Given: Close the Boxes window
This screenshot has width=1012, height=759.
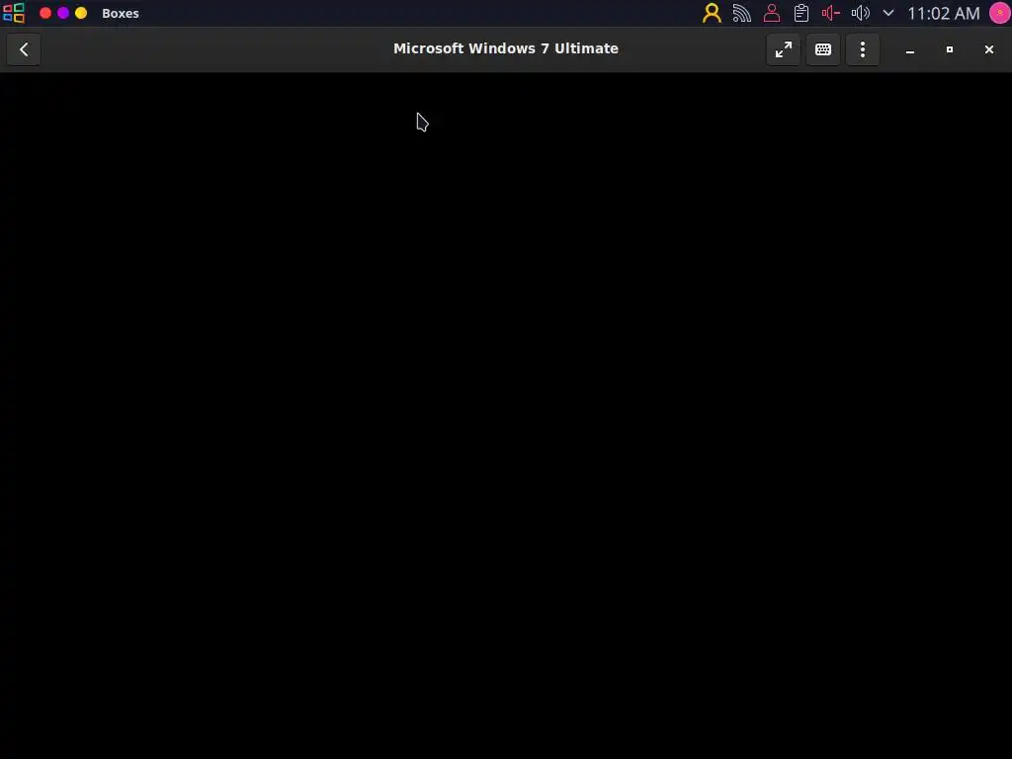Looking at the screenshot, I should pyautogui.click(x=988, y=49).
